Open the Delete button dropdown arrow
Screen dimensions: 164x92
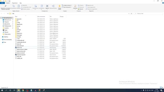point(47,9)
